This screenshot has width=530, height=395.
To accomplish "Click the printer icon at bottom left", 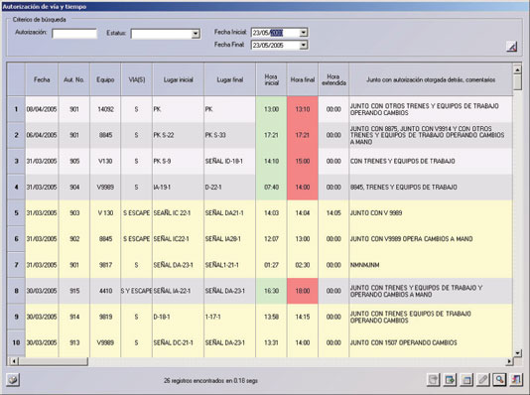I will pos(13,380).
